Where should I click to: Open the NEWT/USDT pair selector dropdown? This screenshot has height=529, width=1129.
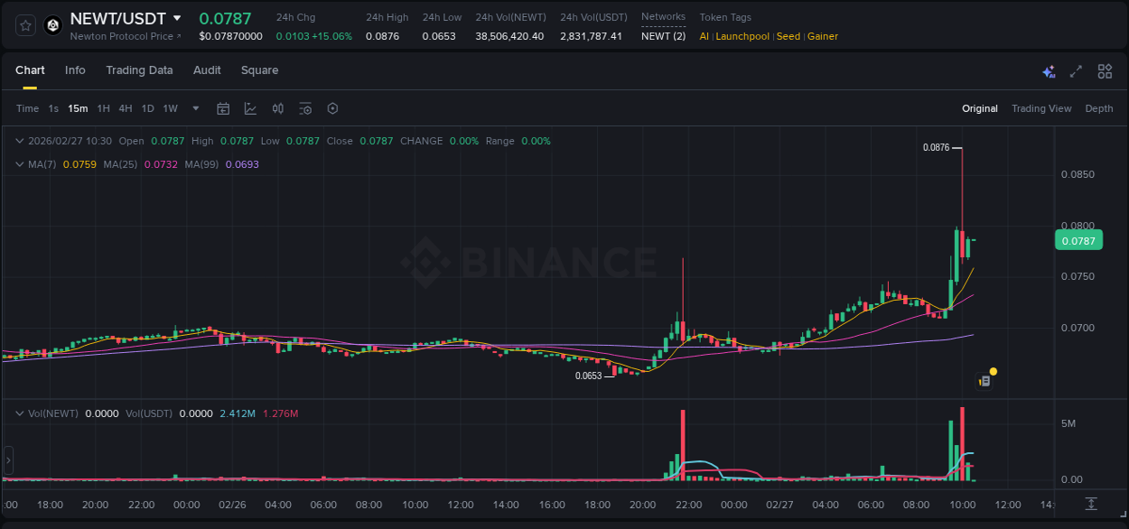(x=177, y=18)
